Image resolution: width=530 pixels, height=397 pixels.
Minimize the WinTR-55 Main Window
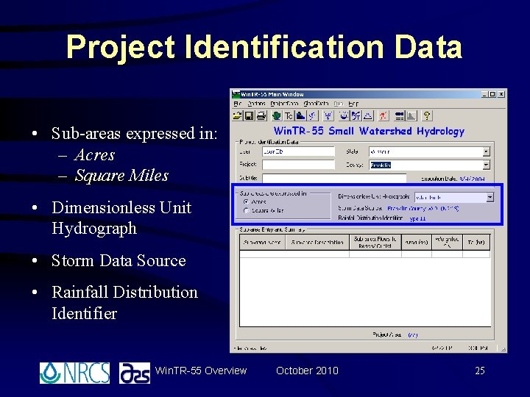click(484, 94)
